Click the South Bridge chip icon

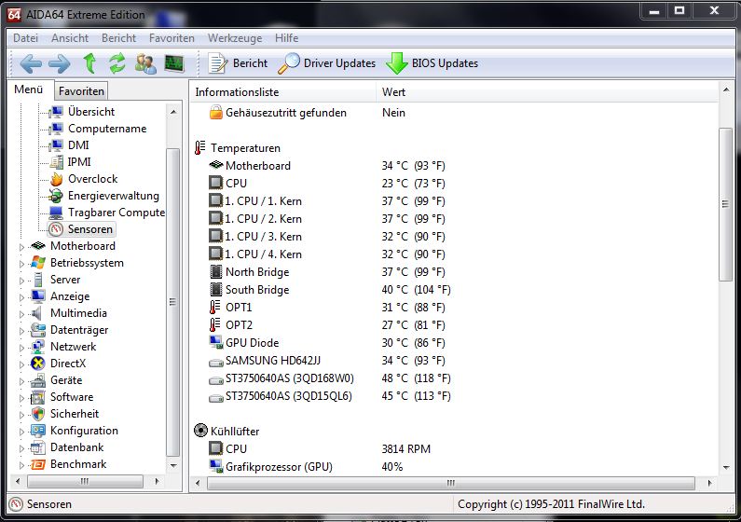point(216,290)
